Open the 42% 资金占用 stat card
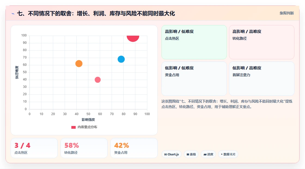The height and width of the screenshot is (169, 305). (134, 148)
